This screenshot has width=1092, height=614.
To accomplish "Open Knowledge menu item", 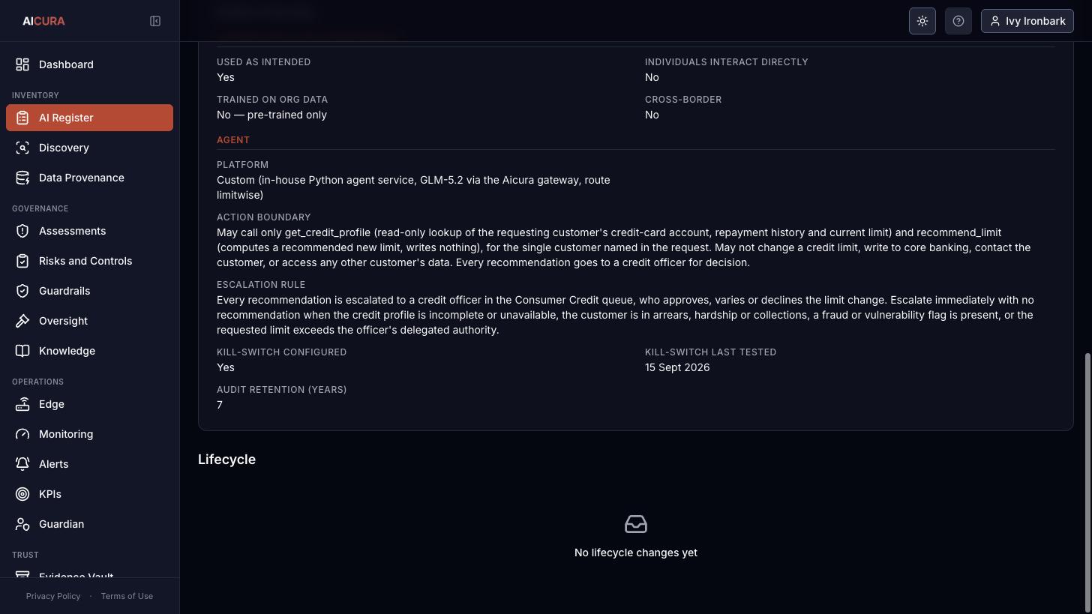I will (89, 351).
